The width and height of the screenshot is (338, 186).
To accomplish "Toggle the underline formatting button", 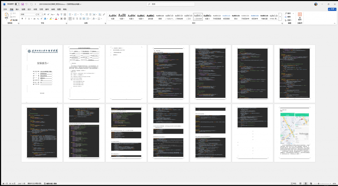I will pos(29,19).
